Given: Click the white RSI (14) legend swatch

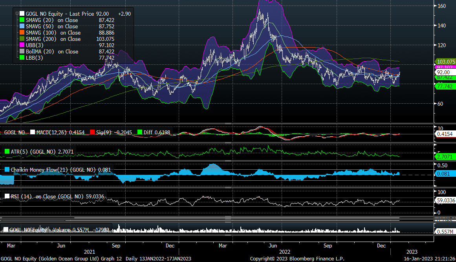Looking at the screenshot, I should 7,196.
